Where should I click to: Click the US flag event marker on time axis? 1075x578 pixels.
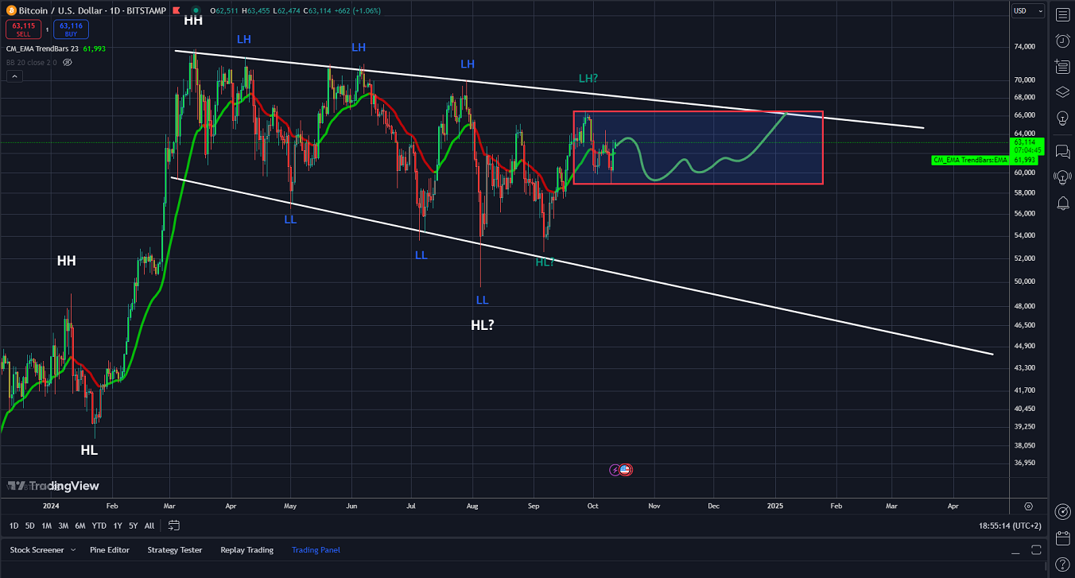point(625,470)
